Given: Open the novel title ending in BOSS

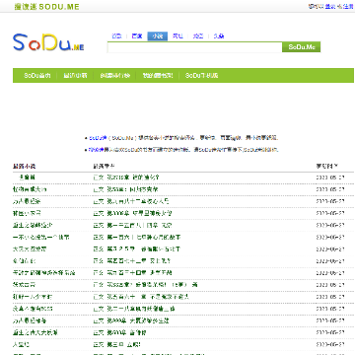Looking at the screenshot, I should [33, 309].
